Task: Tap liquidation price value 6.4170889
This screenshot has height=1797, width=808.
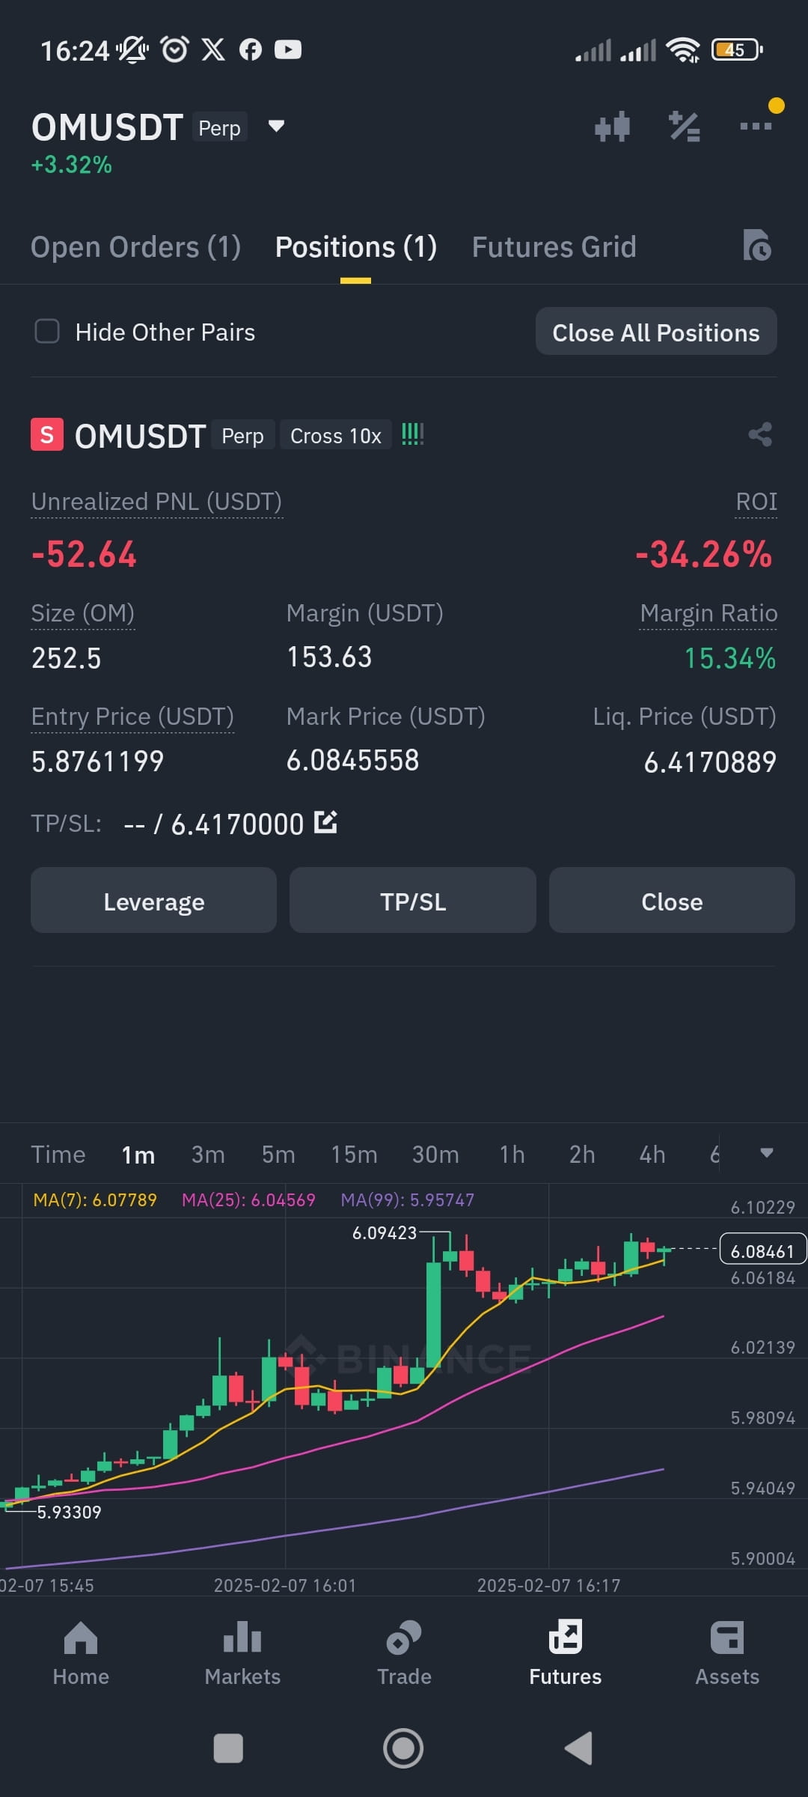Action: click(x=710, y=762)
